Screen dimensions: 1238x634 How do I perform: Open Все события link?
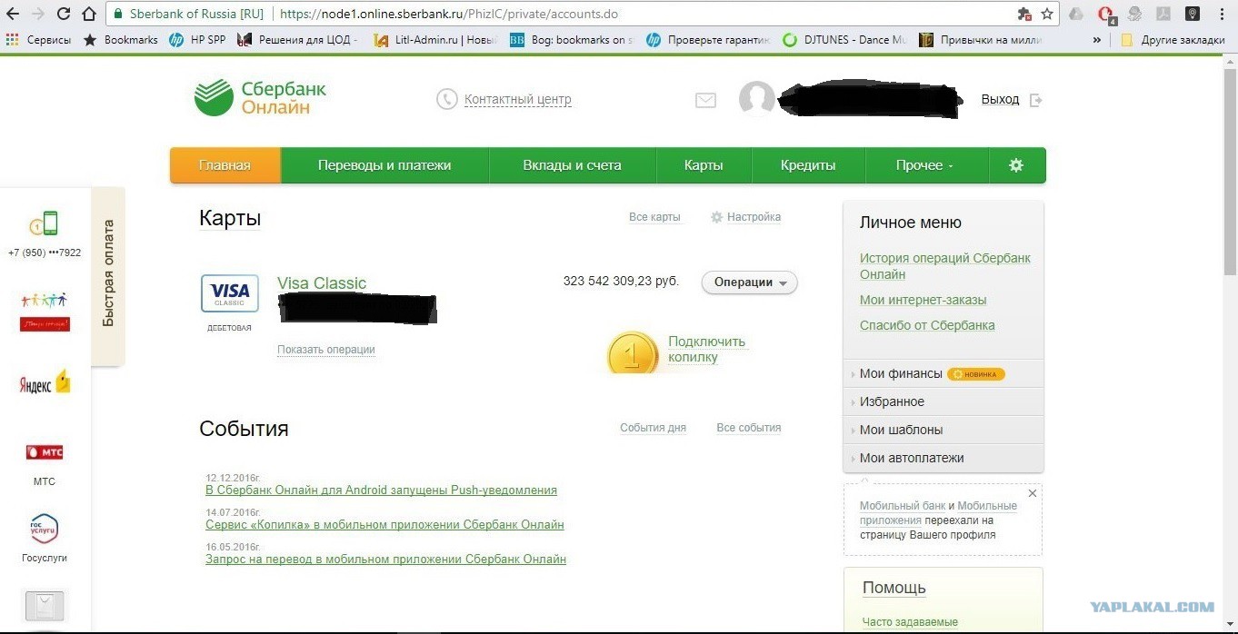pyautogui.click(x=749, y=428)
